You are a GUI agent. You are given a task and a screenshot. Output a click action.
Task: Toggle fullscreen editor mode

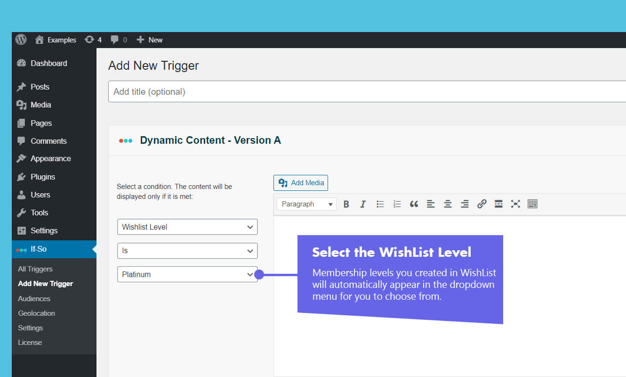(x=515, y=204)
